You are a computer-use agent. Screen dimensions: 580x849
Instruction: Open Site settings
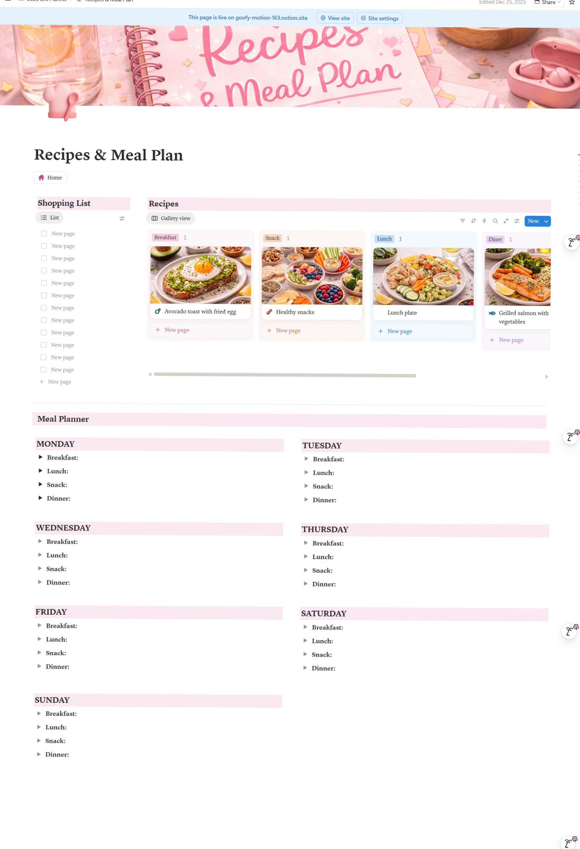379,18
